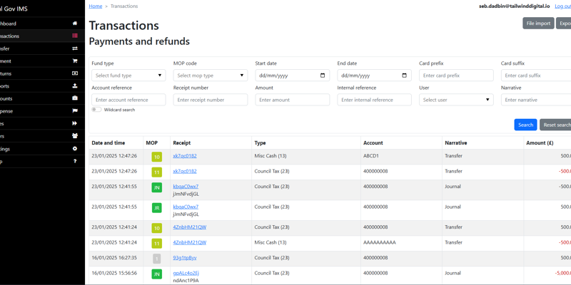571x285 pixels.
Task: Enable the Wildcard search toggle
Action: coord(96,110)
